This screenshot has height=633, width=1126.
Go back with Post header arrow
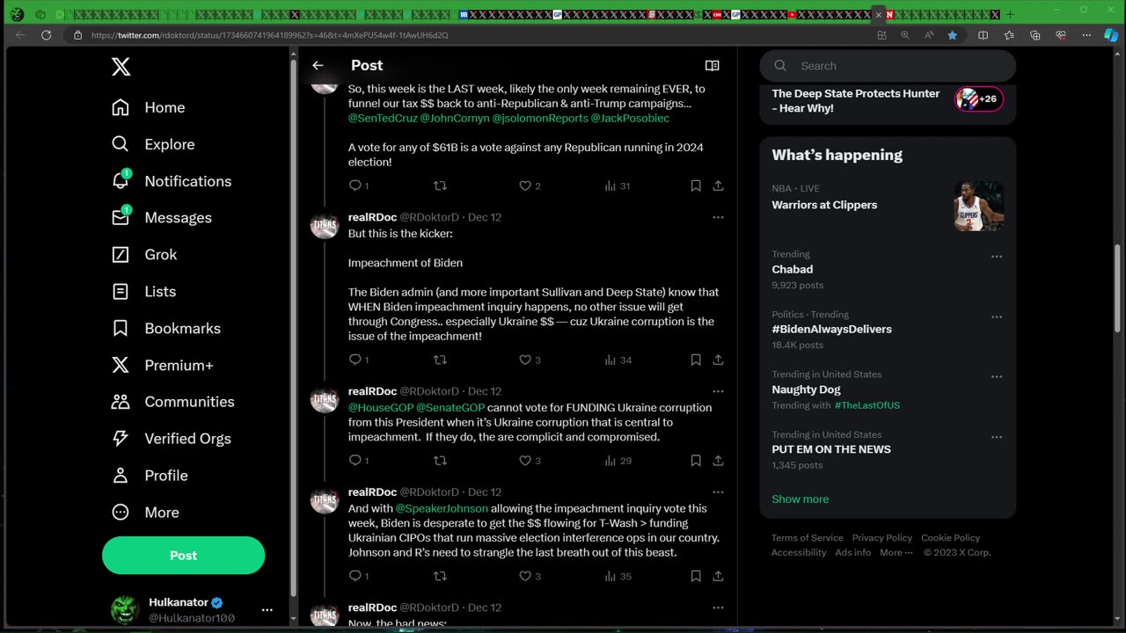click(318, 66)
